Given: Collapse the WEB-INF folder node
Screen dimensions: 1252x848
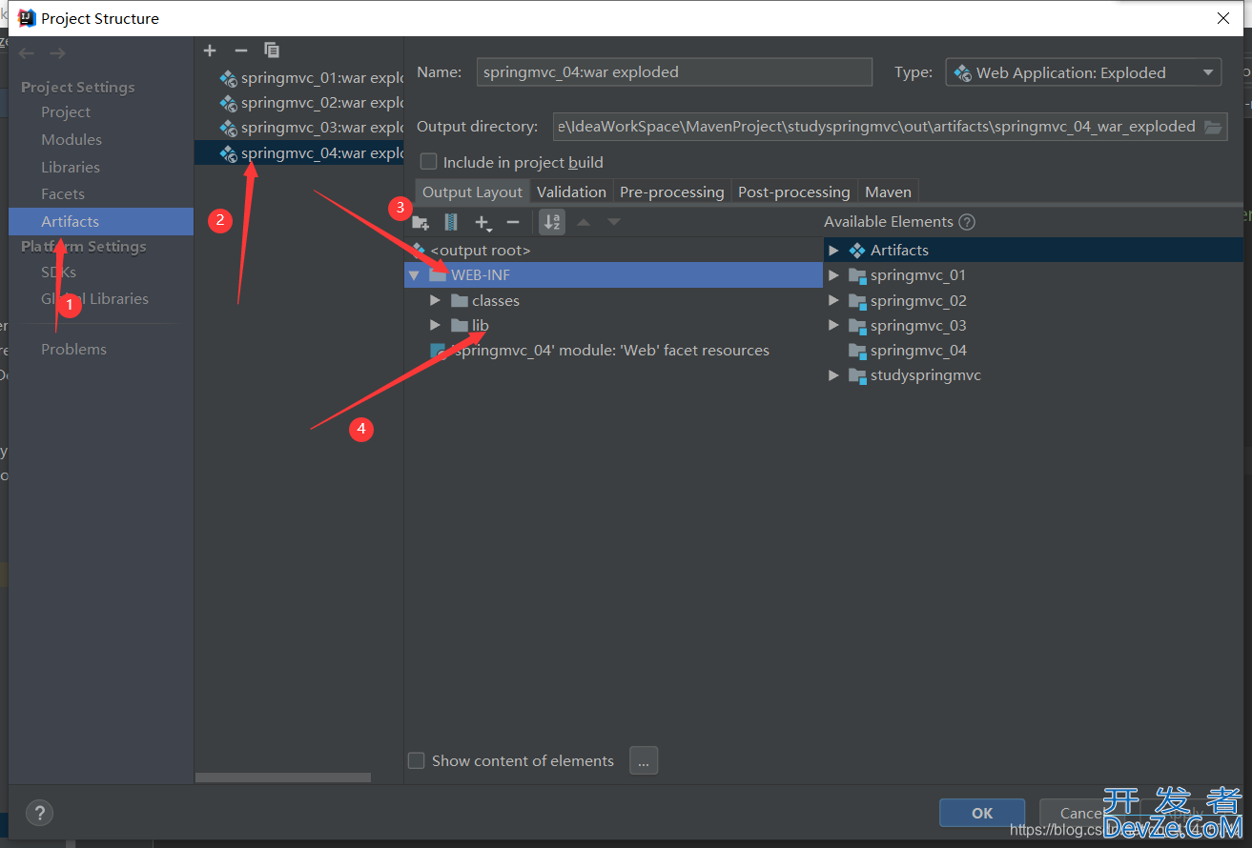Looking at the screenshot, I should point(414,275).
